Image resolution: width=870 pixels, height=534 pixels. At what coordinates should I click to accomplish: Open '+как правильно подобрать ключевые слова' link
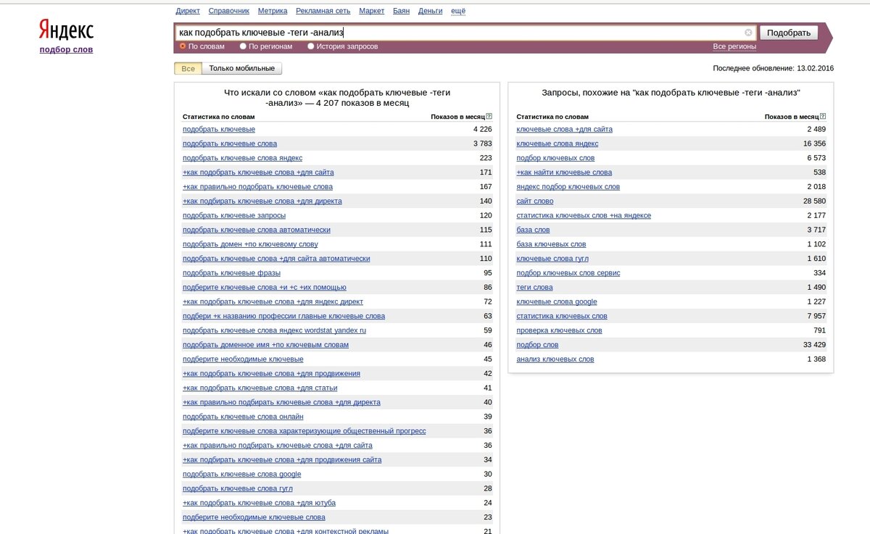click(257, 187)
